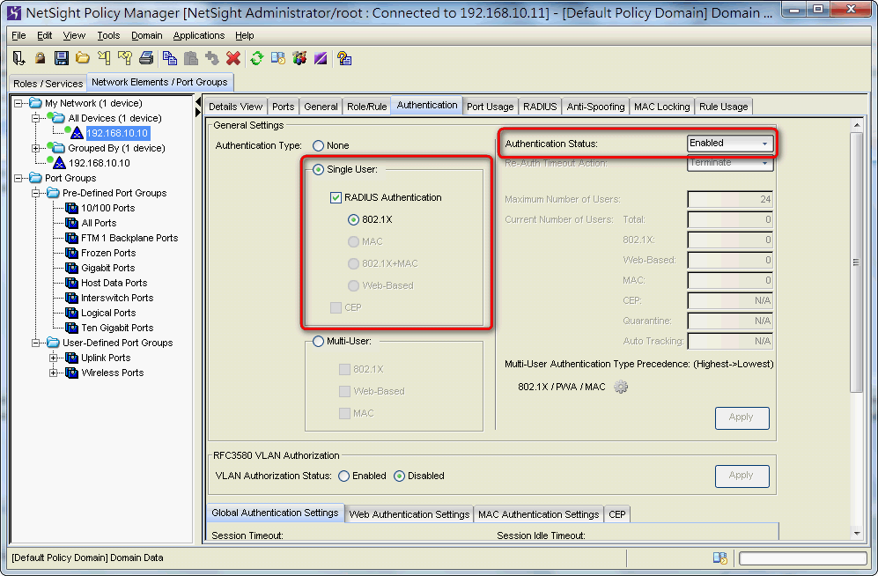Click the enforce exclamation mark toolbar icon
The width and height of the screenshot is (878, 576).
[x=104, y=58]
